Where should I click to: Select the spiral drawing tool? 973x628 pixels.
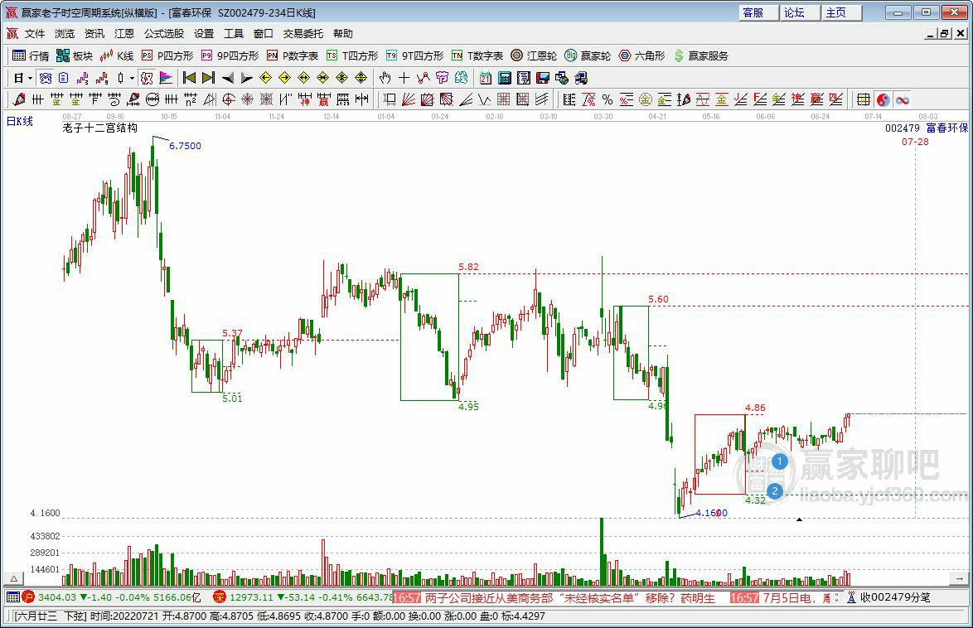click(x=114, y=99)
